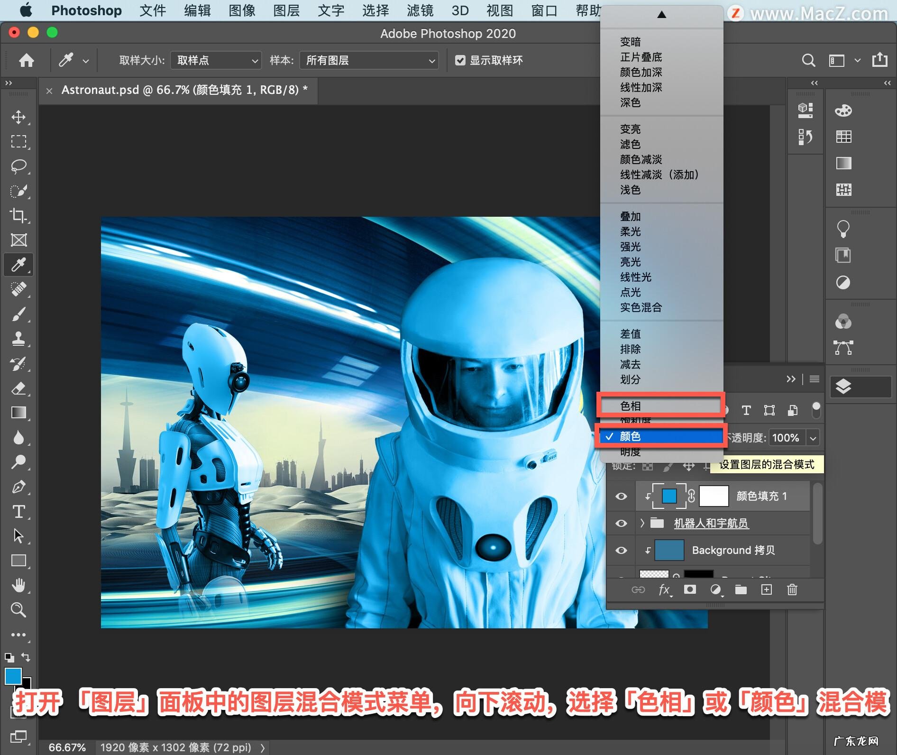Select the Crop tool
This screenshot has height=755, width=897.
pos(18,215)
